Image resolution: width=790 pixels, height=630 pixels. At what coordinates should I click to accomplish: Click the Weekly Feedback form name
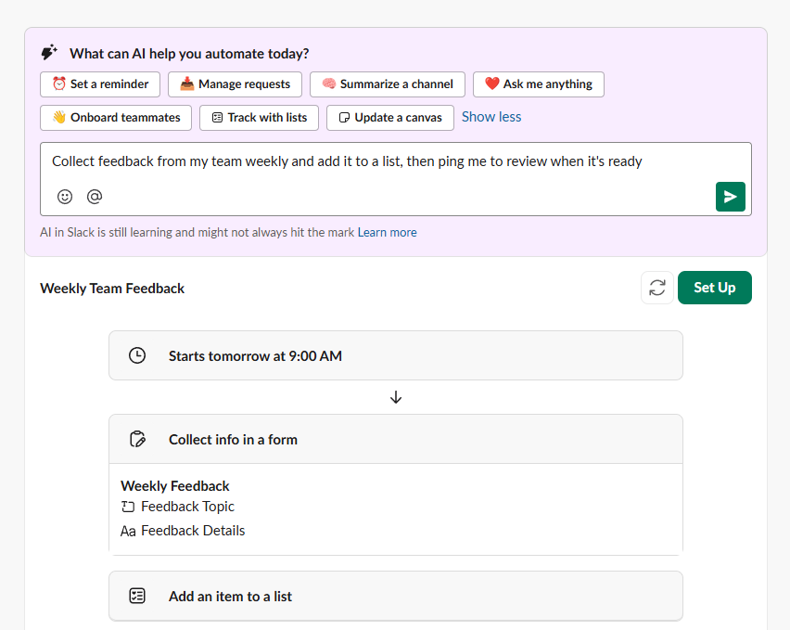175,486
